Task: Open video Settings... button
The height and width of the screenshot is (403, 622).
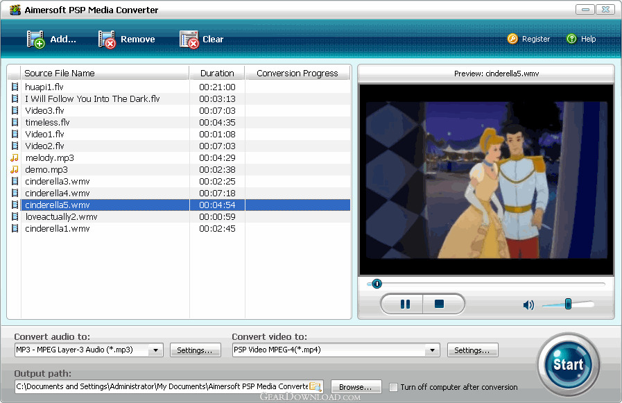Action: 472,350
